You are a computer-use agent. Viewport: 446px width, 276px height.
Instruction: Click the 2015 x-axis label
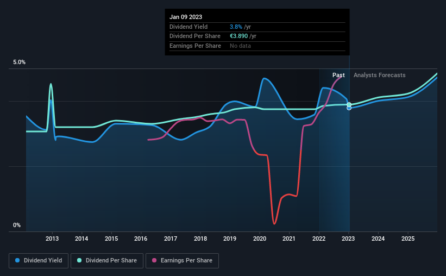click(x=111, y=239)
